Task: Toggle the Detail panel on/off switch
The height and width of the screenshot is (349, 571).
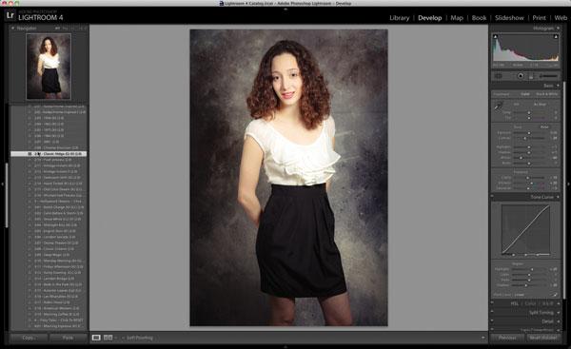Action: pyautogui.click(x=492, y=321)
